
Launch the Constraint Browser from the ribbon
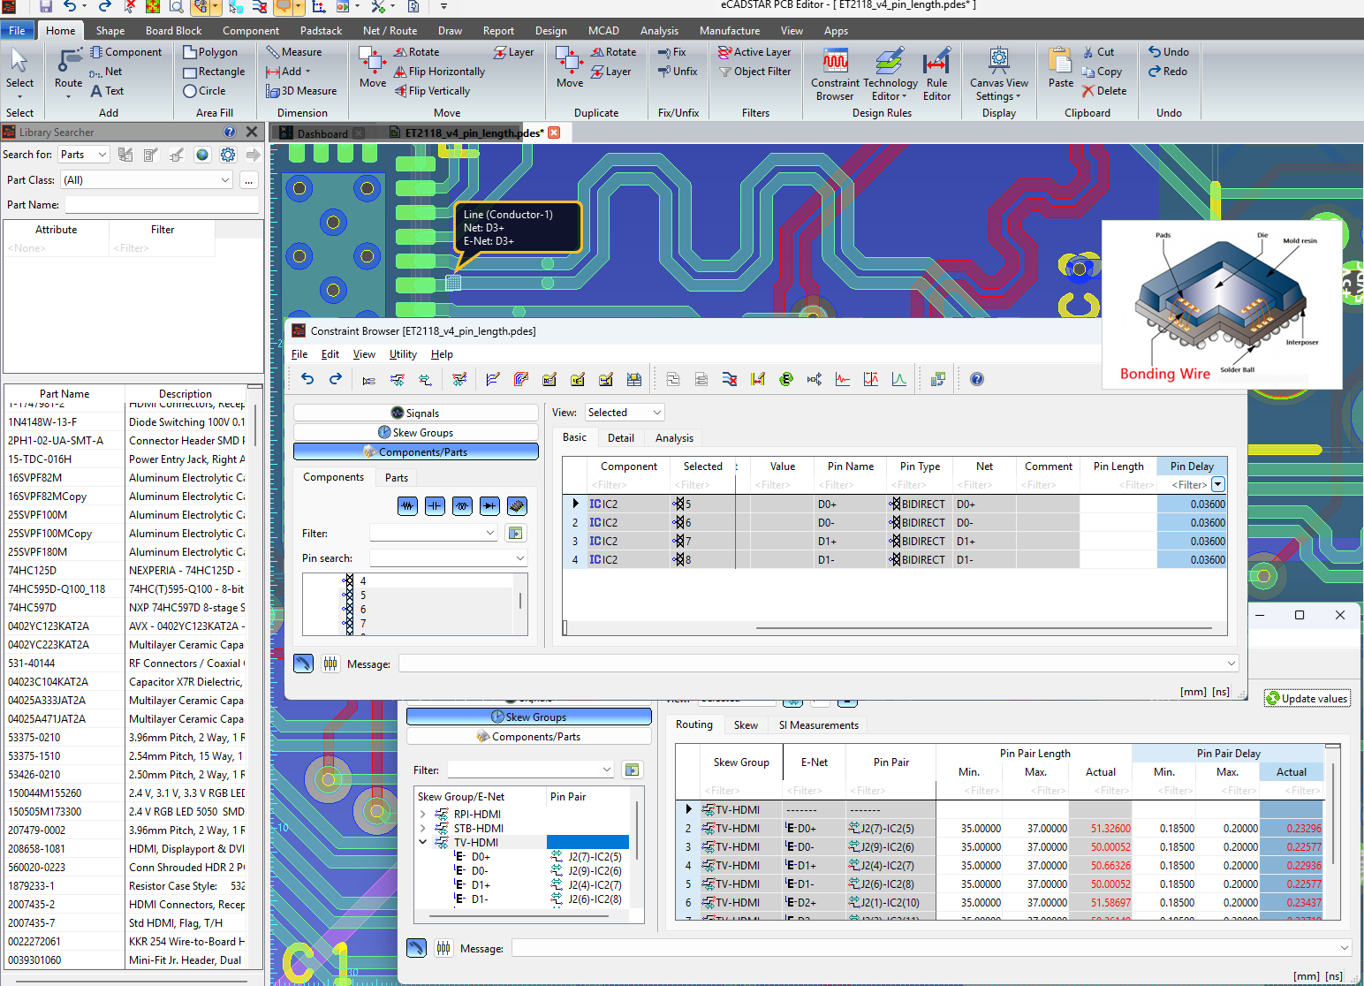click(835, 75)
